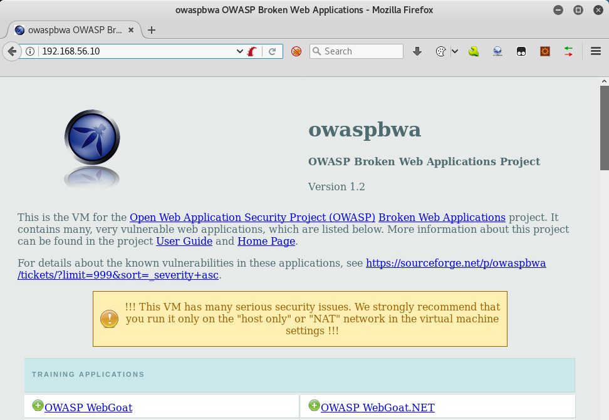
Task: Reload the current page
Action: [273, 51]
